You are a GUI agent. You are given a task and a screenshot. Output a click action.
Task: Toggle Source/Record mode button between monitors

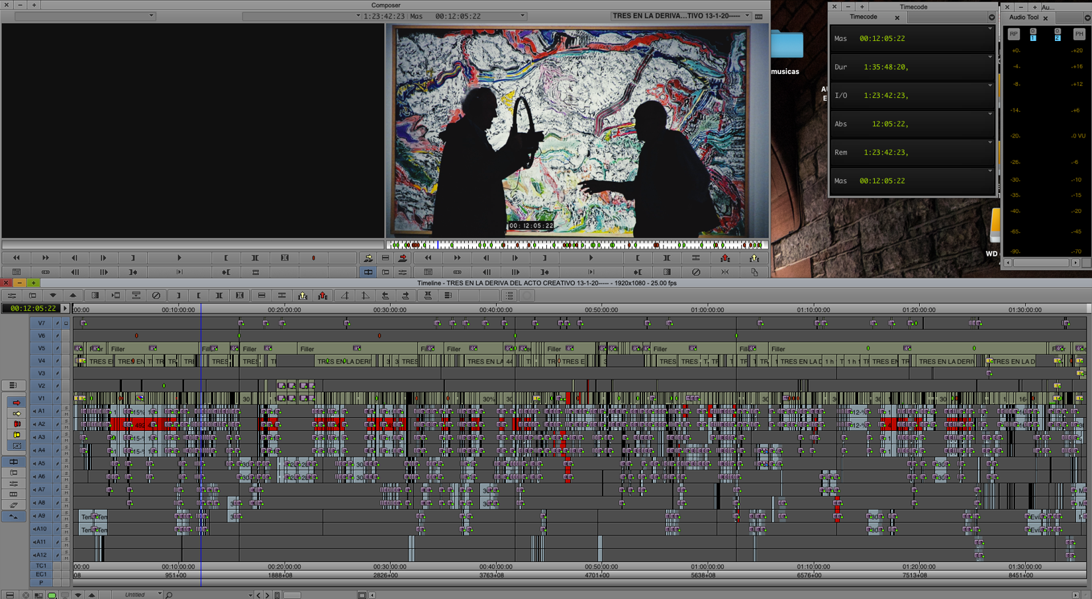[368, 272]
